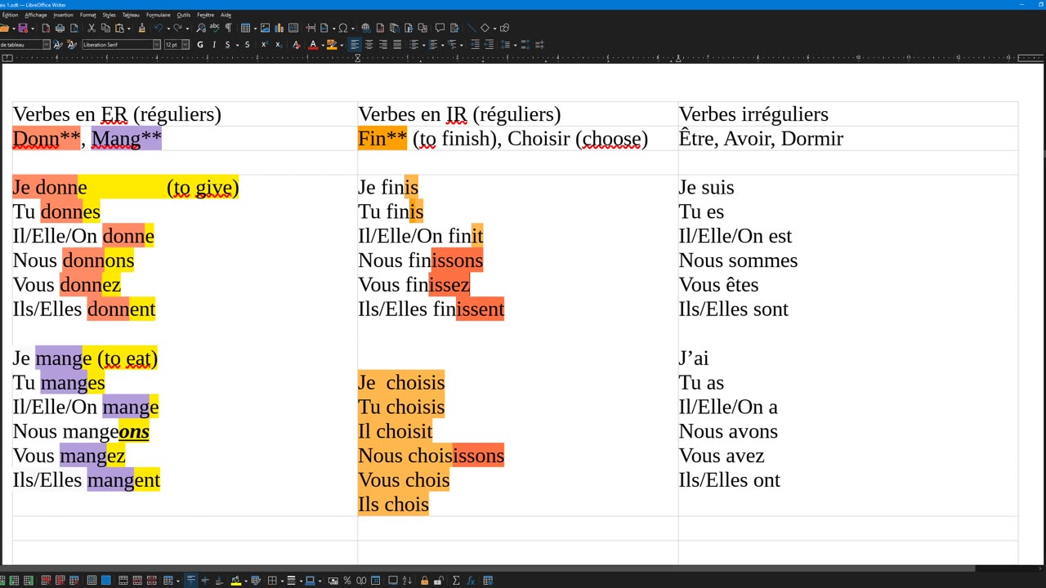This screenshot has width=1046, height=588.
Task: Click Justified alignment button
Action: pos(397,45)
